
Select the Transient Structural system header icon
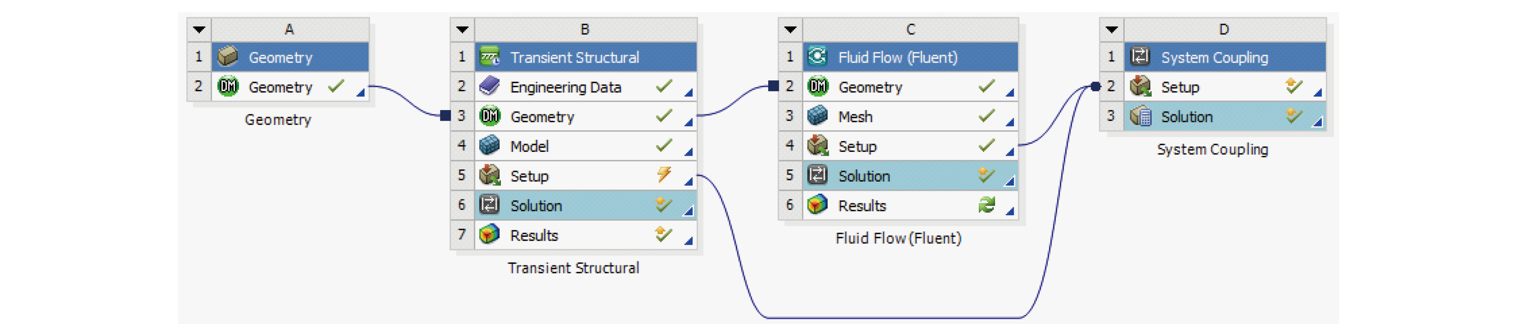489,57
